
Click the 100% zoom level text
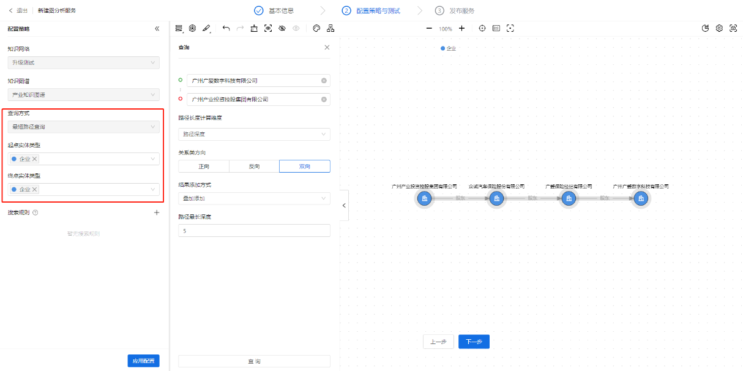(446, 29)
